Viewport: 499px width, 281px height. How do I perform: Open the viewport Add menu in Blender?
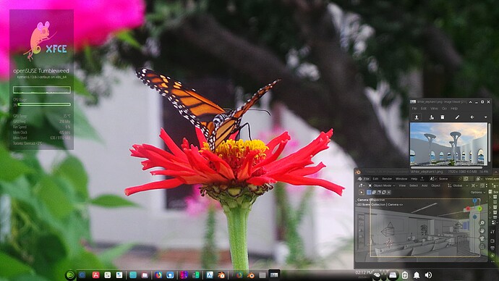click(425, 185)
